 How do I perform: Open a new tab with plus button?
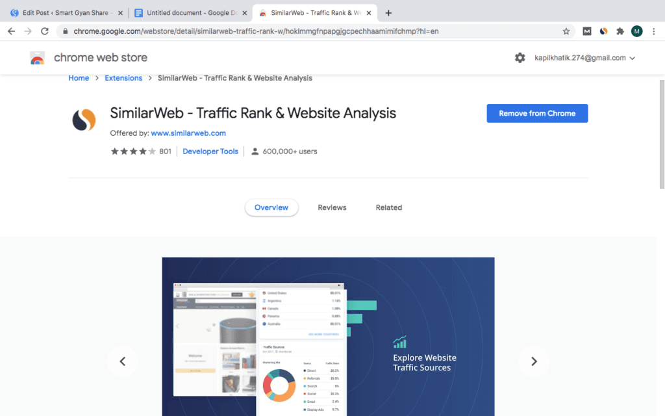coord(388,13)
